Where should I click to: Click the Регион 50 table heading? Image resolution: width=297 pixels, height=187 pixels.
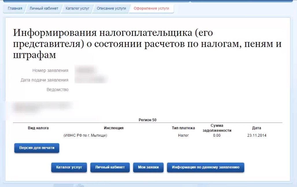click(147, 120)
